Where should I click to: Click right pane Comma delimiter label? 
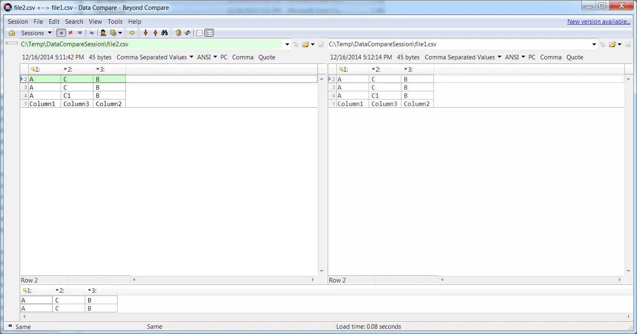pos(551,57)
